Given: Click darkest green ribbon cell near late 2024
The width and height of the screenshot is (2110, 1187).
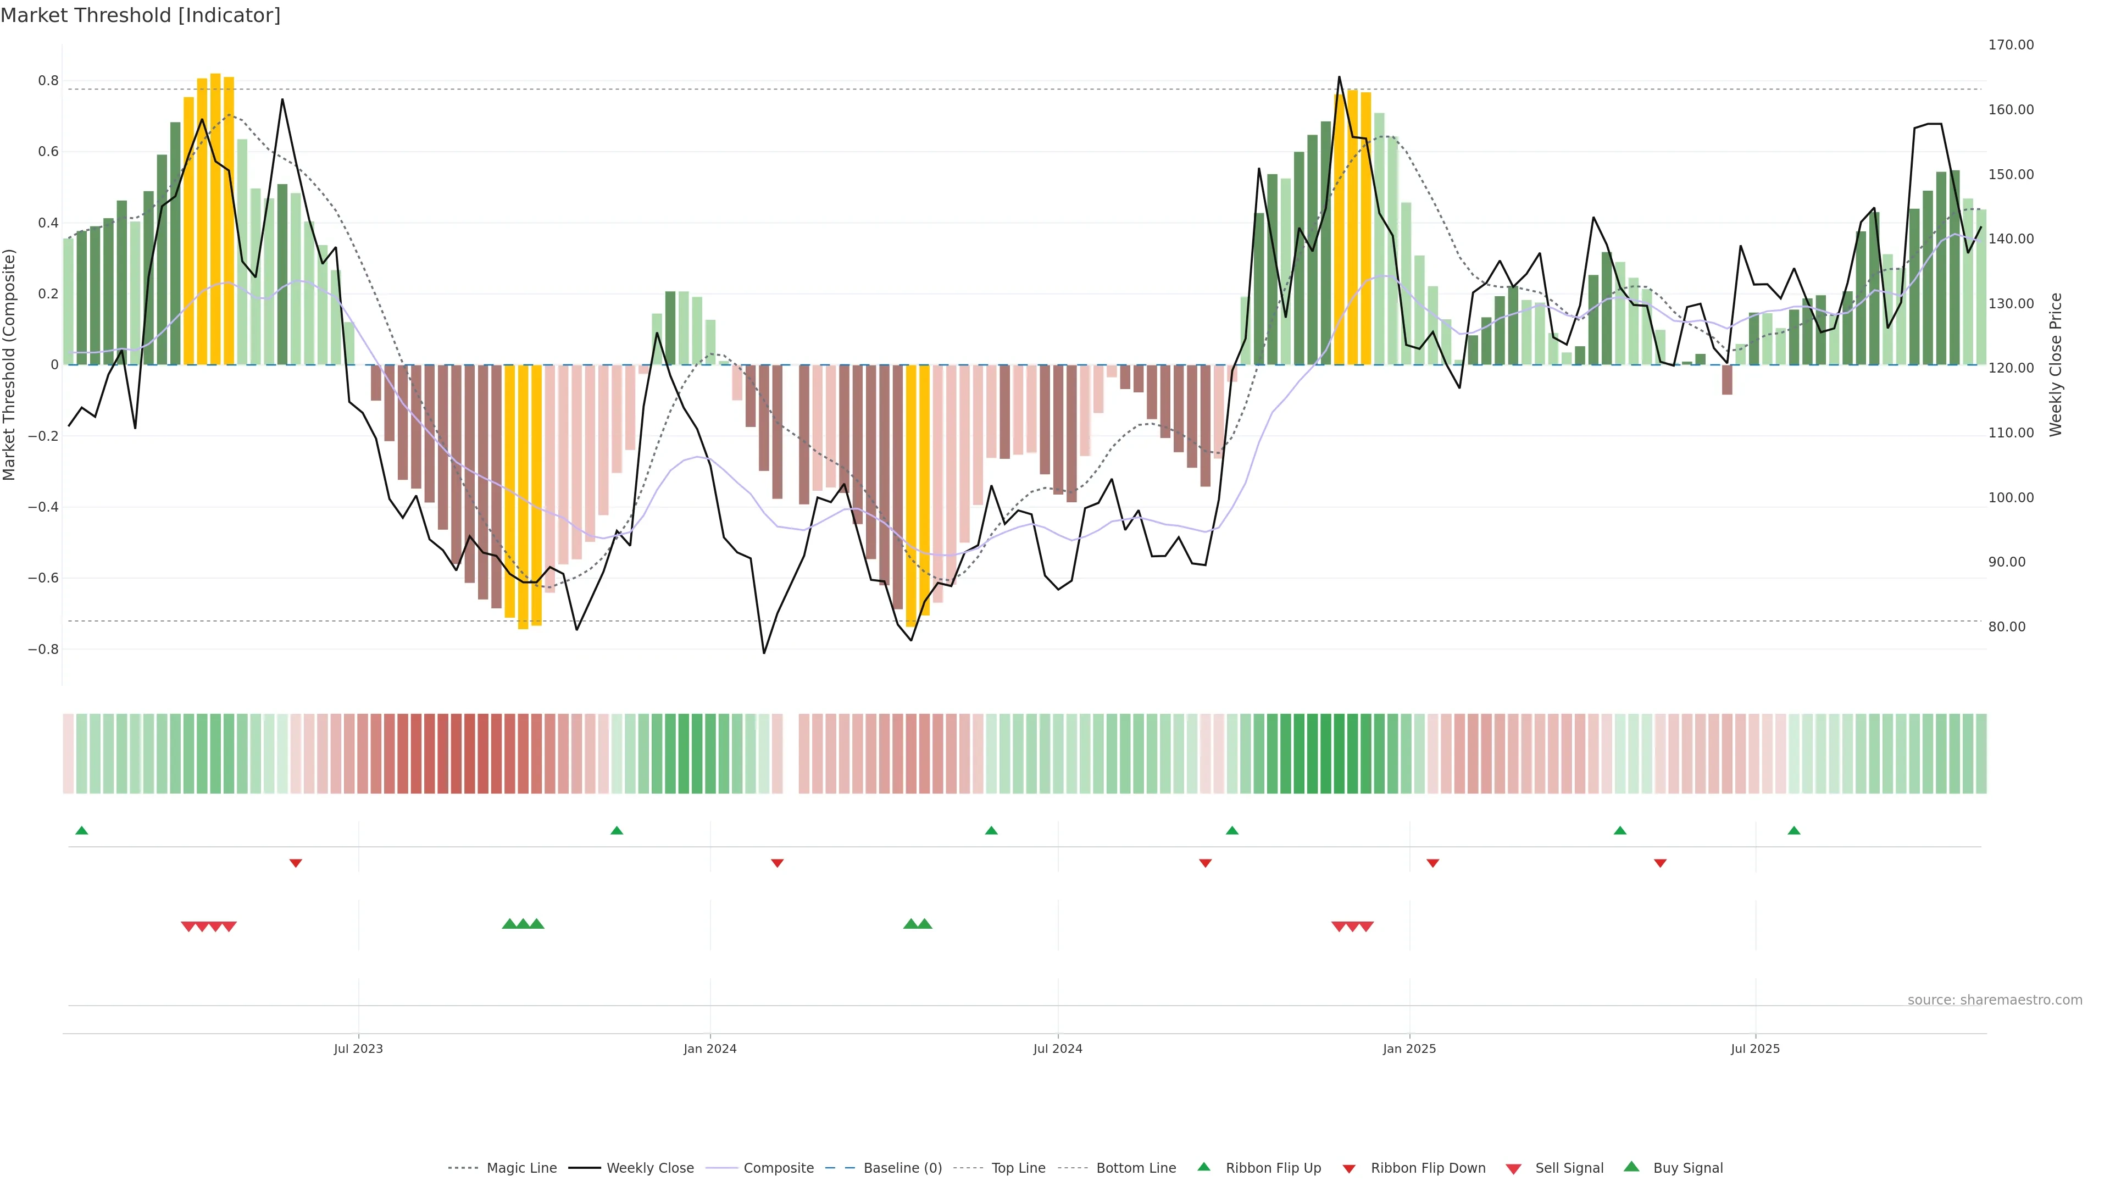Looking at the screenshot, I should (1325, 753).
